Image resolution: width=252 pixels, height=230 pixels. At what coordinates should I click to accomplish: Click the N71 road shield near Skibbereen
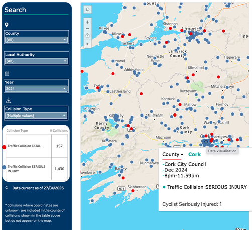(121, 189)
